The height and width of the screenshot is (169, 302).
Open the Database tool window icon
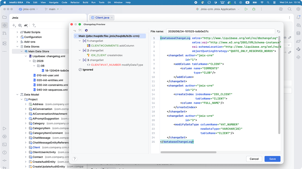coord(298,33)
